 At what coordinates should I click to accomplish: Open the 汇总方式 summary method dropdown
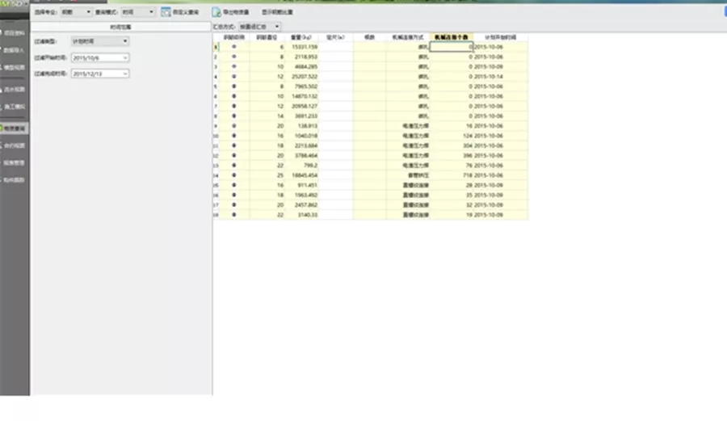pyautogui.click(x=259, y=27)
